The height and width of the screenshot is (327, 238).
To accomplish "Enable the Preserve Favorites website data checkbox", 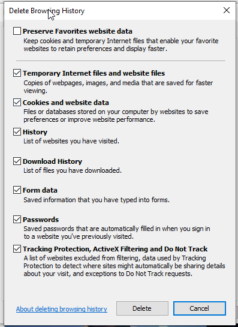I will click(17, 31).
